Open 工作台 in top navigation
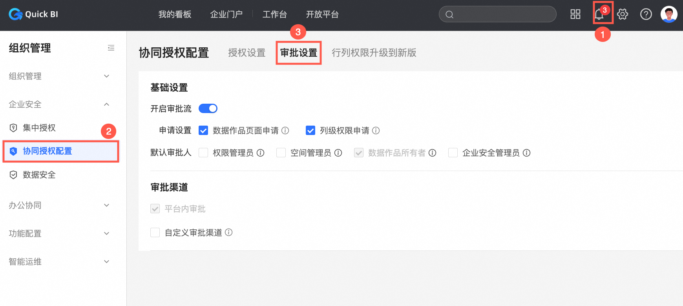The width and height of the screenshot is (683, 306). point(275,14)
